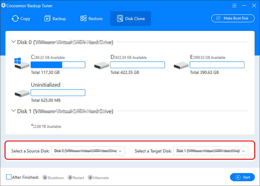Switch to the Copy tab

21,19
